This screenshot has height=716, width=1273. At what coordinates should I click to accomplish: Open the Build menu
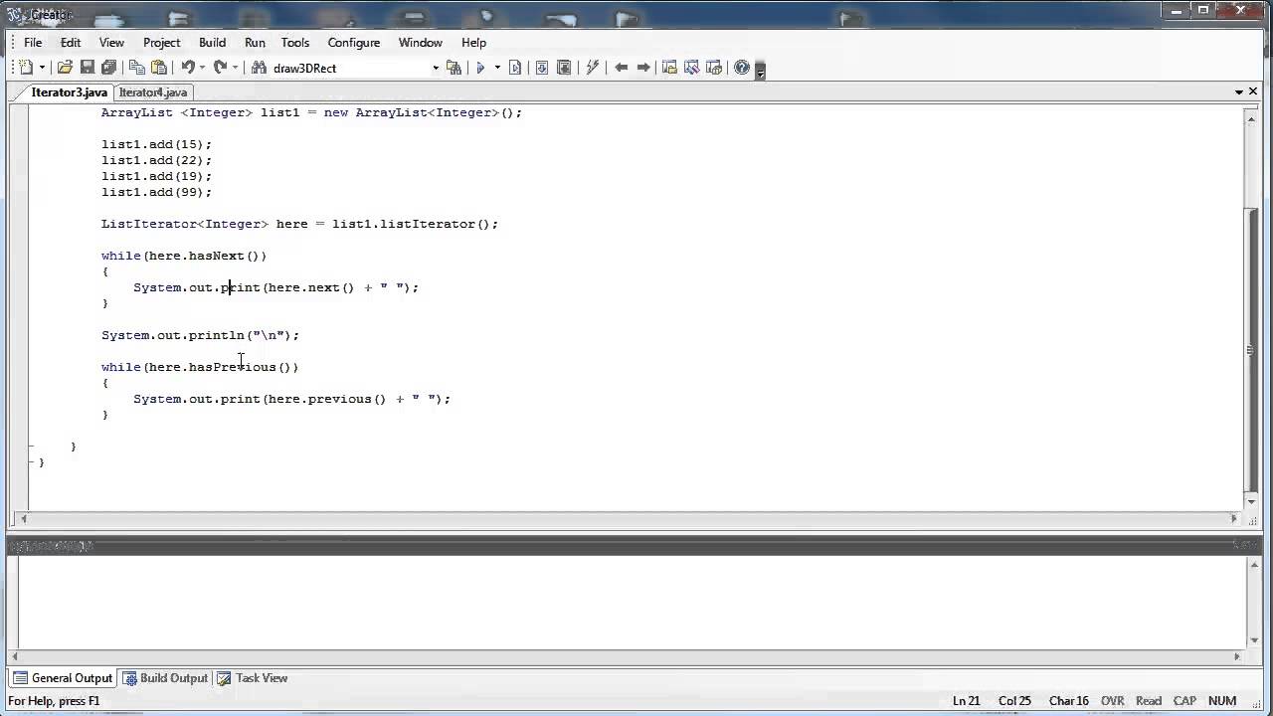[212, 43]
